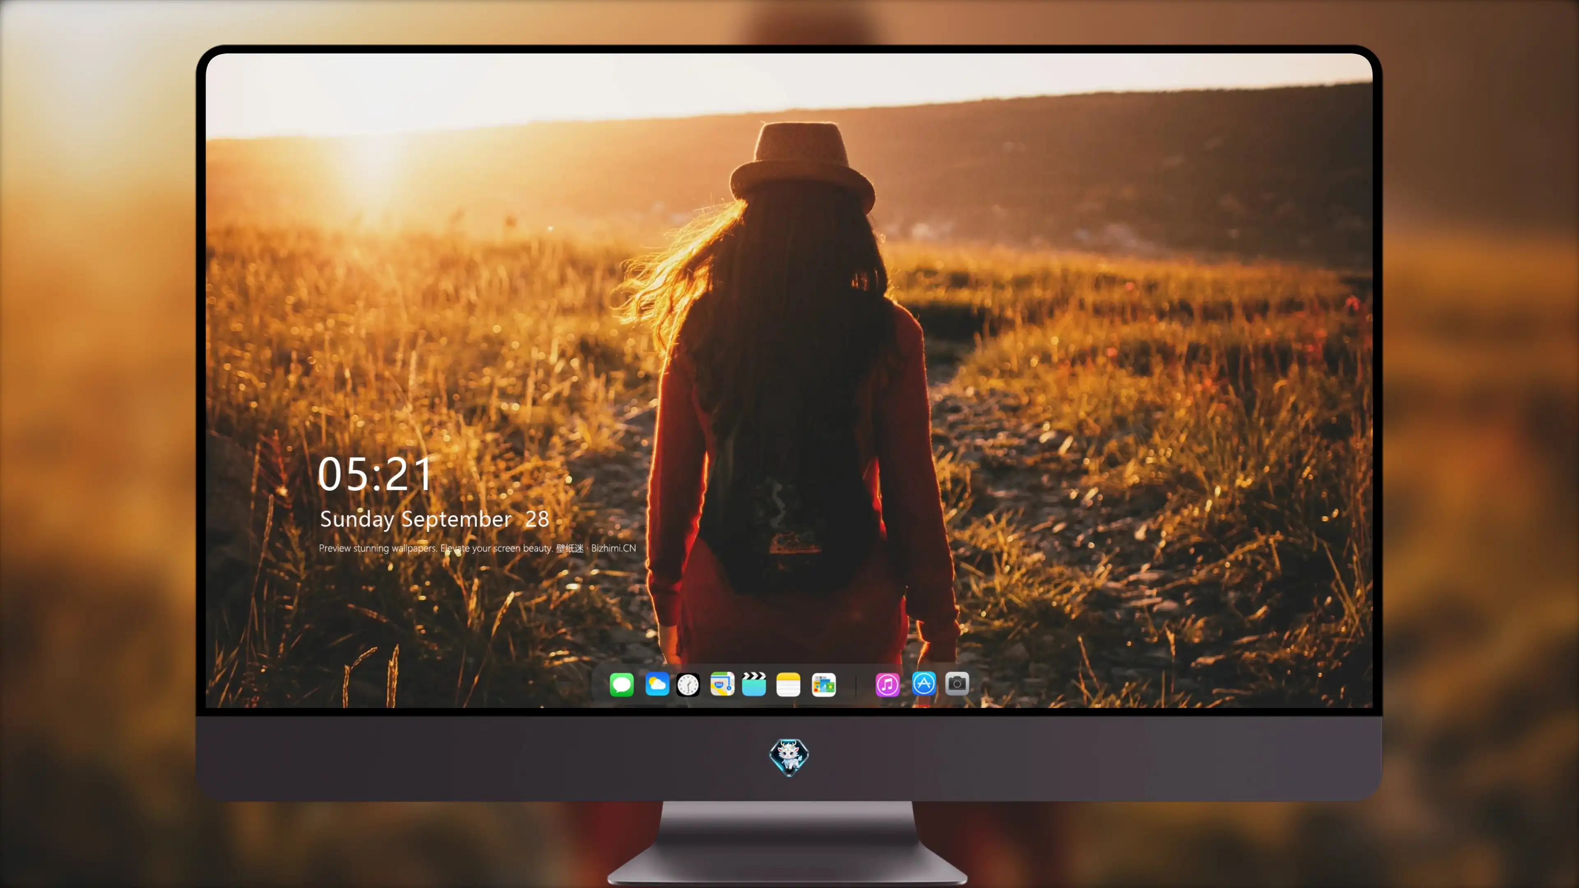Screen dimensions: 1579x888
Task: Open the Maps app in the dock
Action: click(722, 684)
